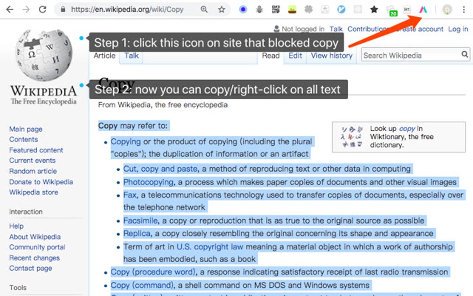
Task: Go back with the browser back arrow
Action: click(x=10, y=9)
